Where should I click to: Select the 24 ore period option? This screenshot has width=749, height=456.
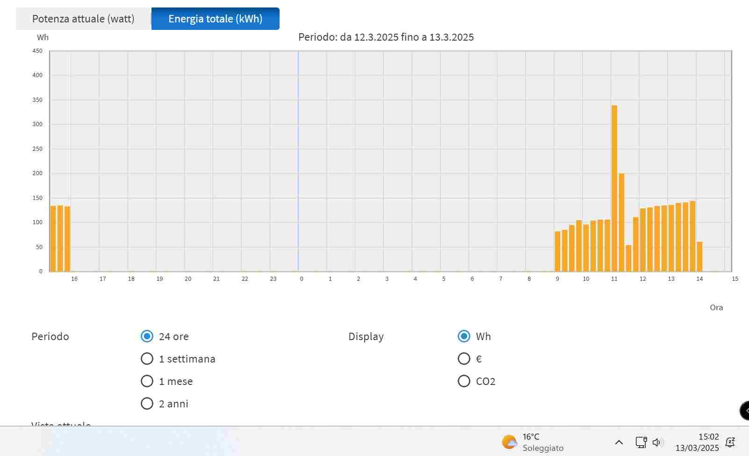[x=147, y=336]
